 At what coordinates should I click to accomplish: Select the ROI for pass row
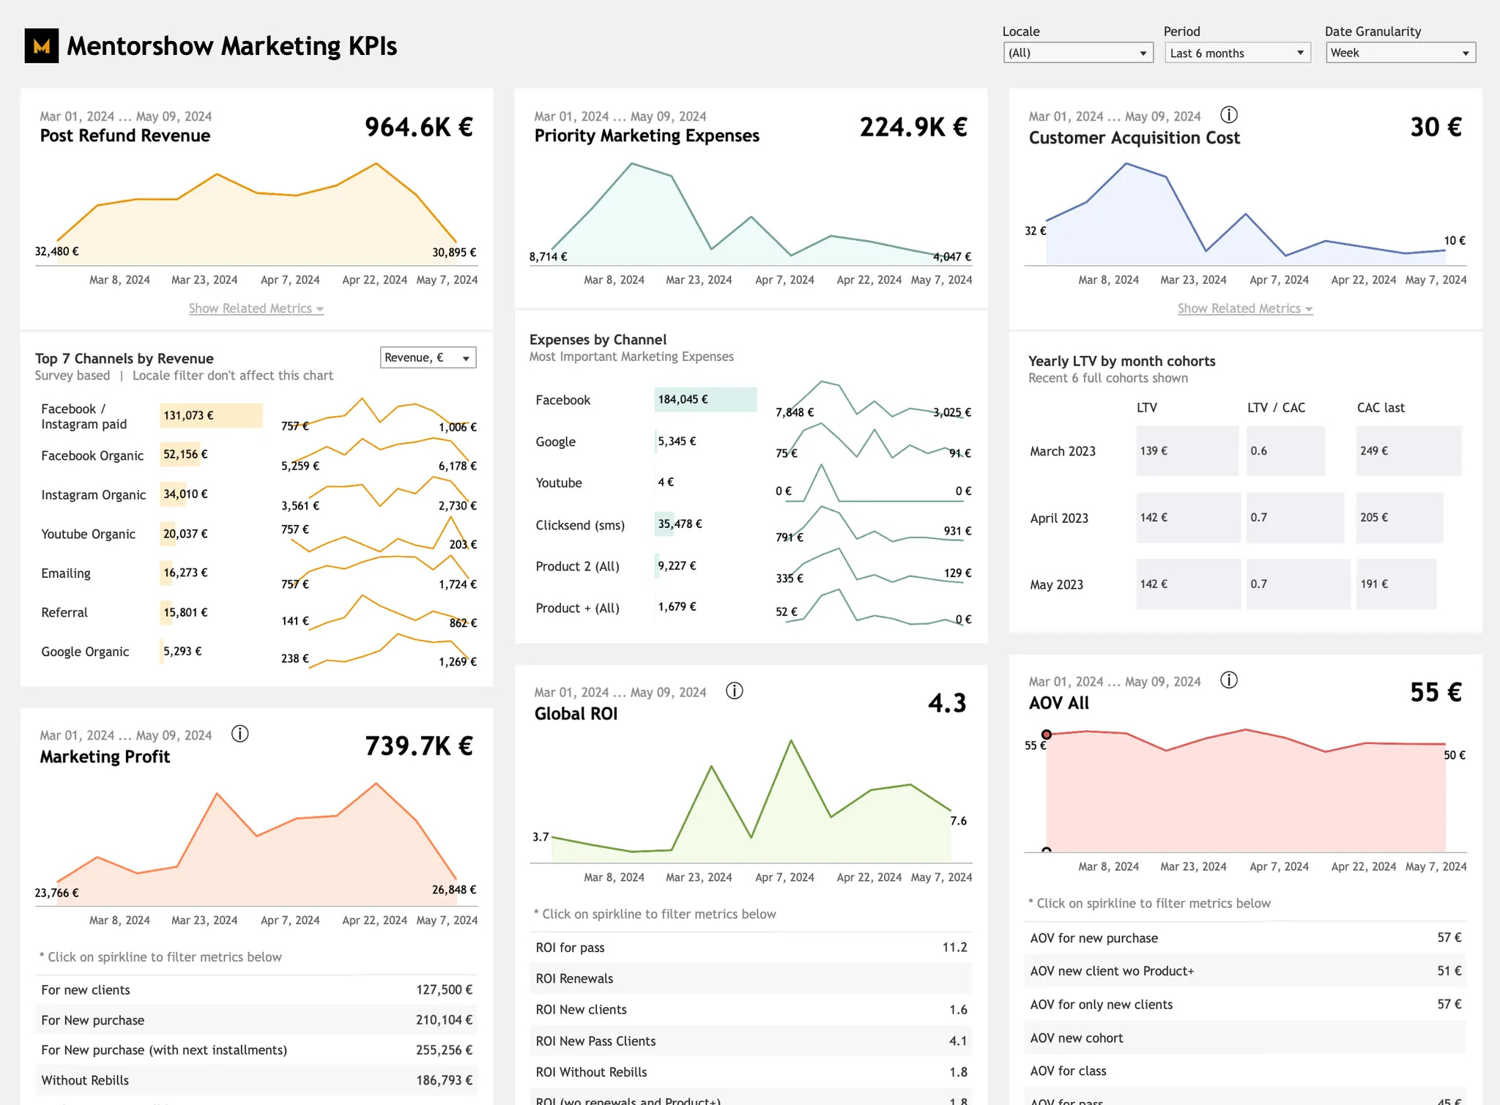click(751, 948)
